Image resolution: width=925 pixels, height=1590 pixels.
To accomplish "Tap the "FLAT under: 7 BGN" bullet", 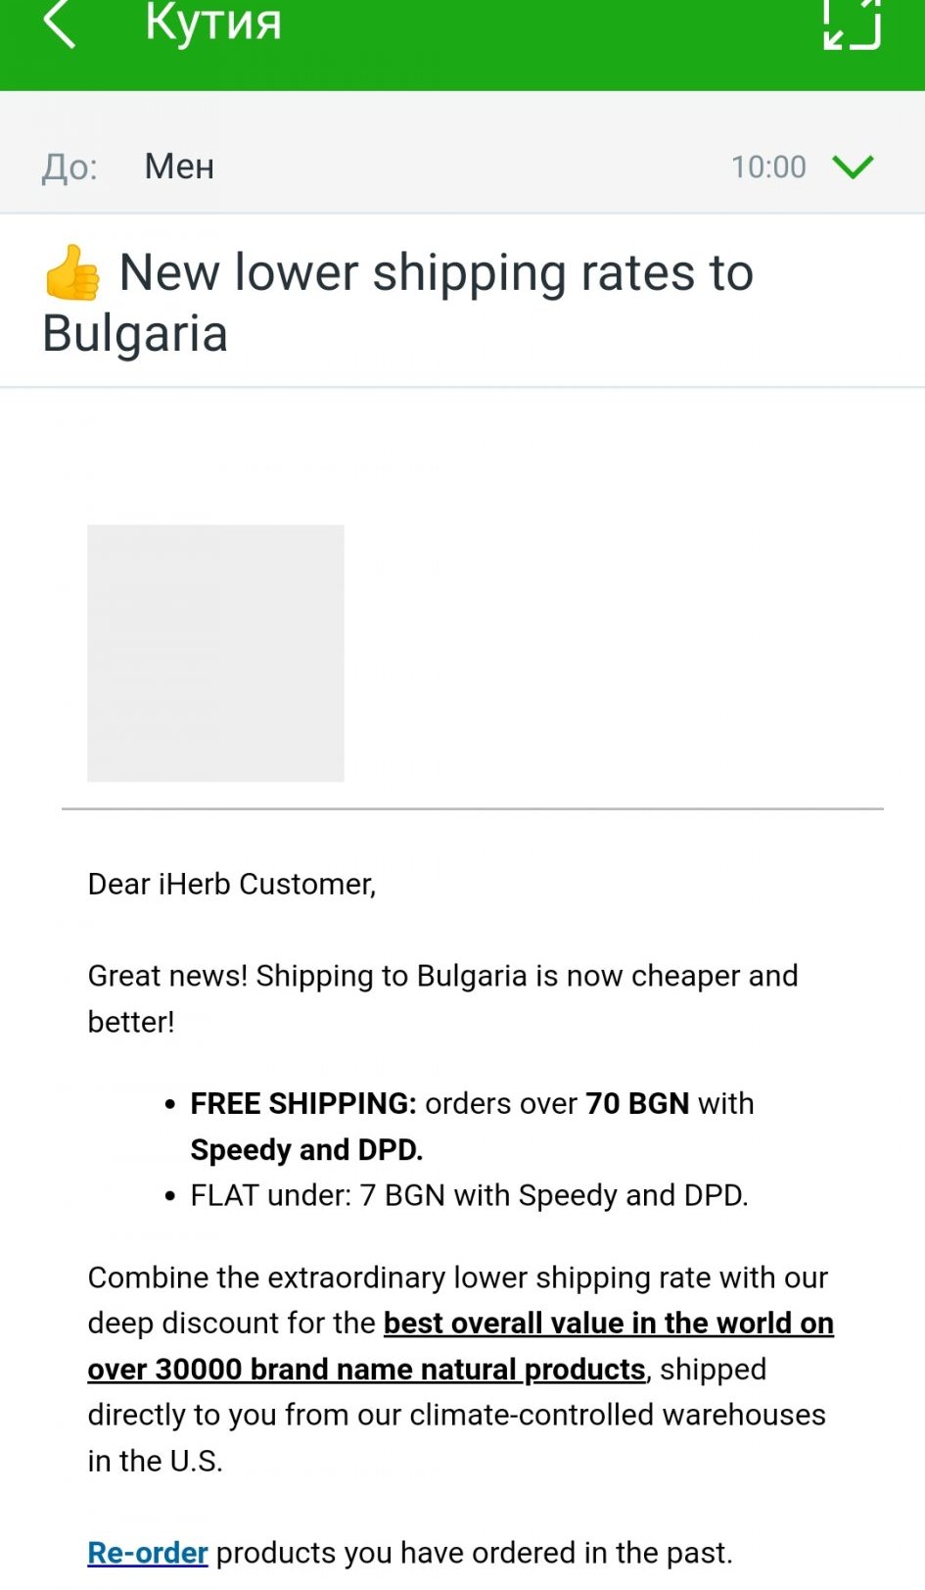I will [x=469, y=1196].
